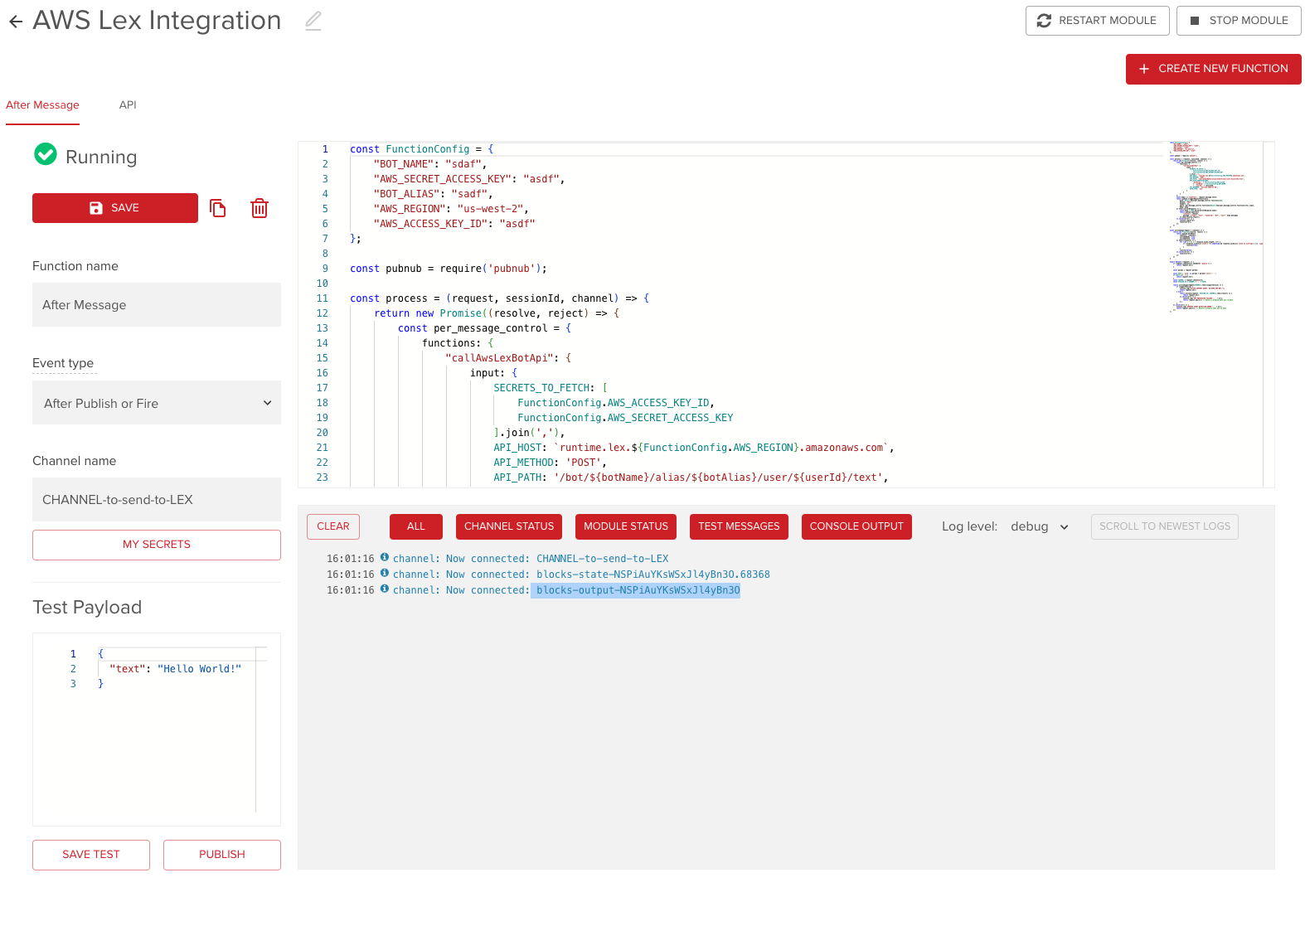Click info icon on blocks-state log row
The width and height of the screenshot is (1305, 926).
coord(385,574)
